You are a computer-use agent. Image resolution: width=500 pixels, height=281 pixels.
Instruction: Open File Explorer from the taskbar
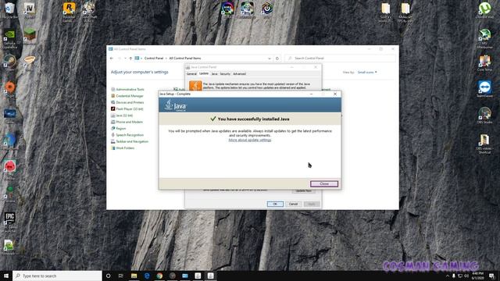click(134, 276)
